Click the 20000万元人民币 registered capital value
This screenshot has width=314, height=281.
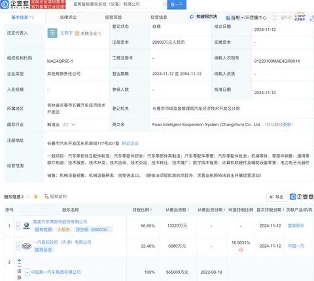(168, 42)
